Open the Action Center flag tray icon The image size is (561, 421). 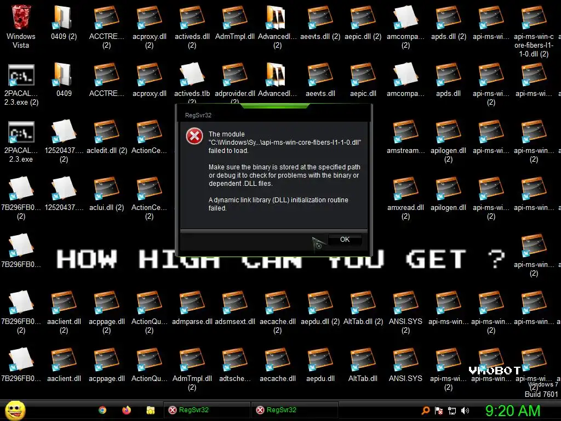(x=439, y=411)
